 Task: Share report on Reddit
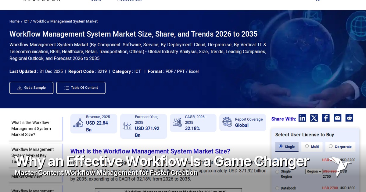(x=349, y=118)
